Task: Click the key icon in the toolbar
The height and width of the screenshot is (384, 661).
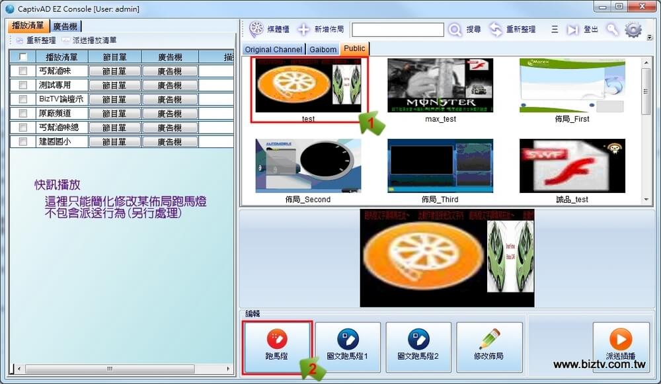Action: tap(612, 30)
